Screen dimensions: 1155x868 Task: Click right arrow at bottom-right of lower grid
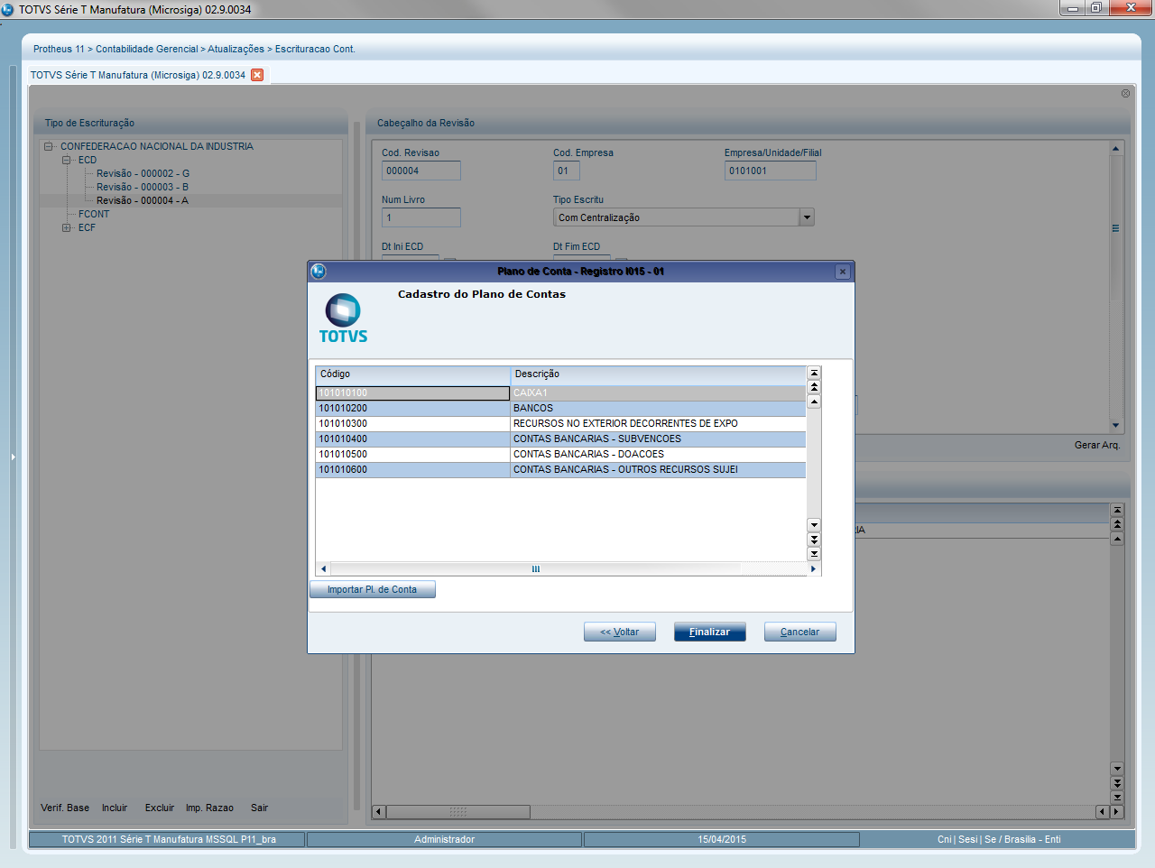(1116, 812)
